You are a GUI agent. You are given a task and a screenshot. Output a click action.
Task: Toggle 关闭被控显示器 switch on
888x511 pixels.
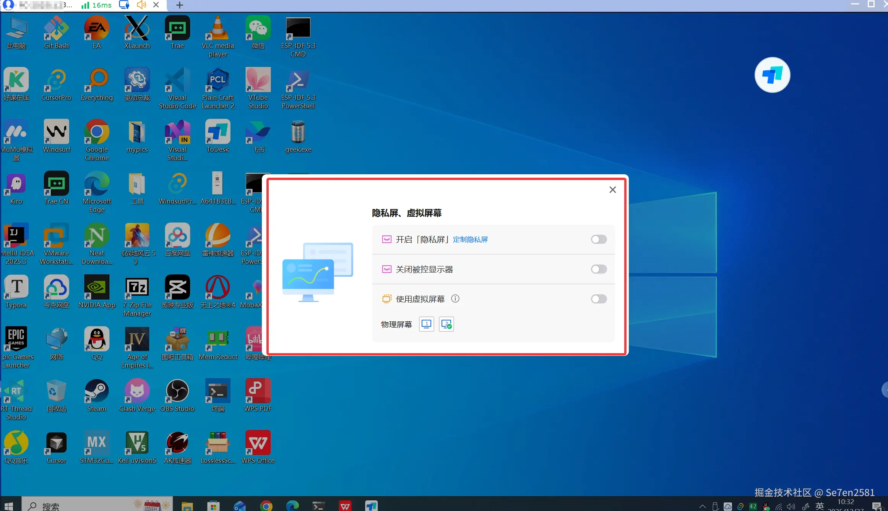click(598, 269)
